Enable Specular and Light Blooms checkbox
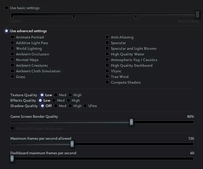This screenshot has width=203, height=169. [107, 48]
